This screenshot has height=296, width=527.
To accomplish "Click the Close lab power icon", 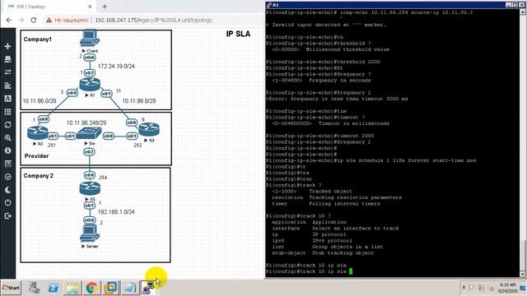I will point(7,203).
